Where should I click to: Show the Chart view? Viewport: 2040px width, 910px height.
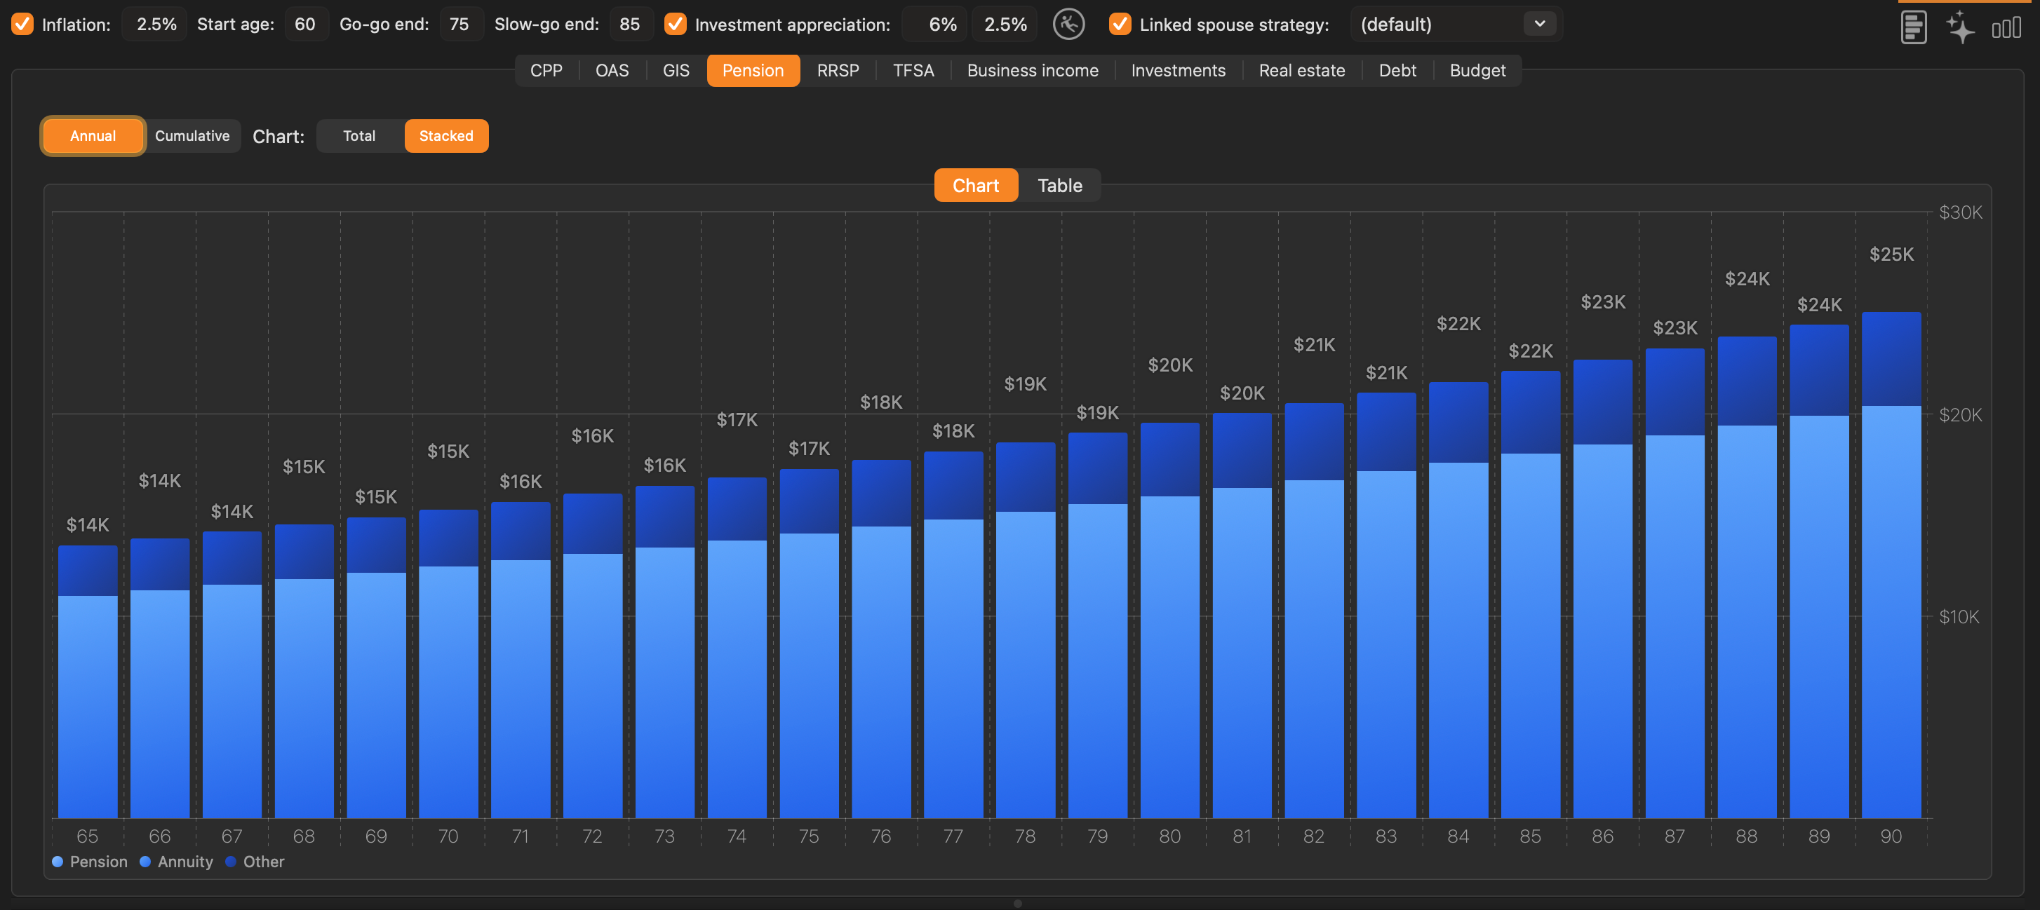tap(976, 185)
